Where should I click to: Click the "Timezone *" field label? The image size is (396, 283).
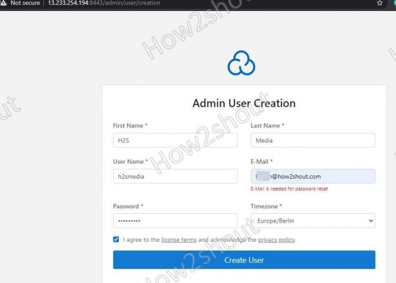267,207
